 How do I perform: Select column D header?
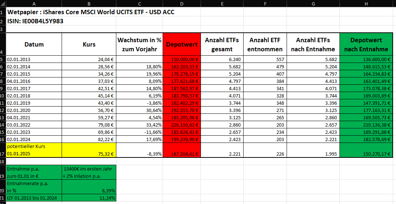182,4
